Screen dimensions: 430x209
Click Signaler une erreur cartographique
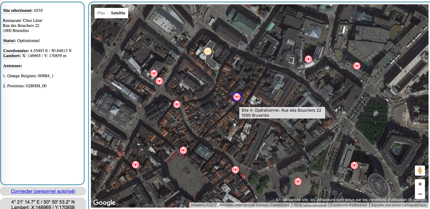pyautogui.click(x=398, y=205)
